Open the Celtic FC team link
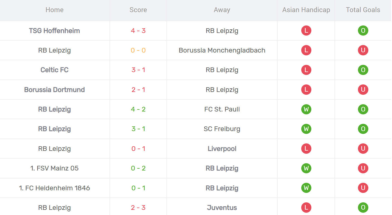The width and height of the screenshot is (392, 215). pyautogui.click(x=54, y=70)
